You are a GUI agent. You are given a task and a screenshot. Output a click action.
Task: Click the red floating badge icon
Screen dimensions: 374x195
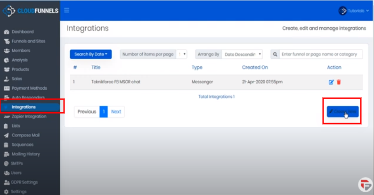point(364,185)
